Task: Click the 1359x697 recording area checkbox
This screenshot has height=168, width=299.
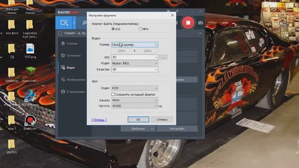Action: [60, 33]
